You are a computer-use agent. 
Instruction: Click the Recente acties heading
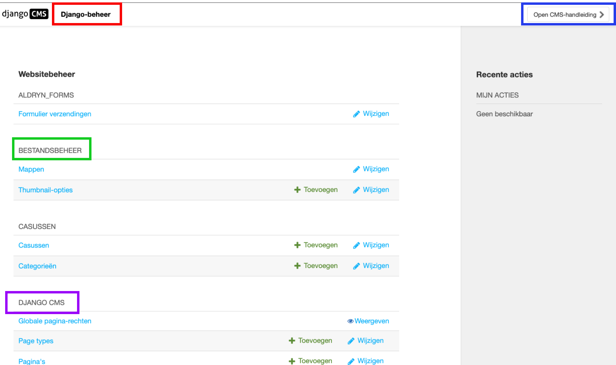coord(504,75)
